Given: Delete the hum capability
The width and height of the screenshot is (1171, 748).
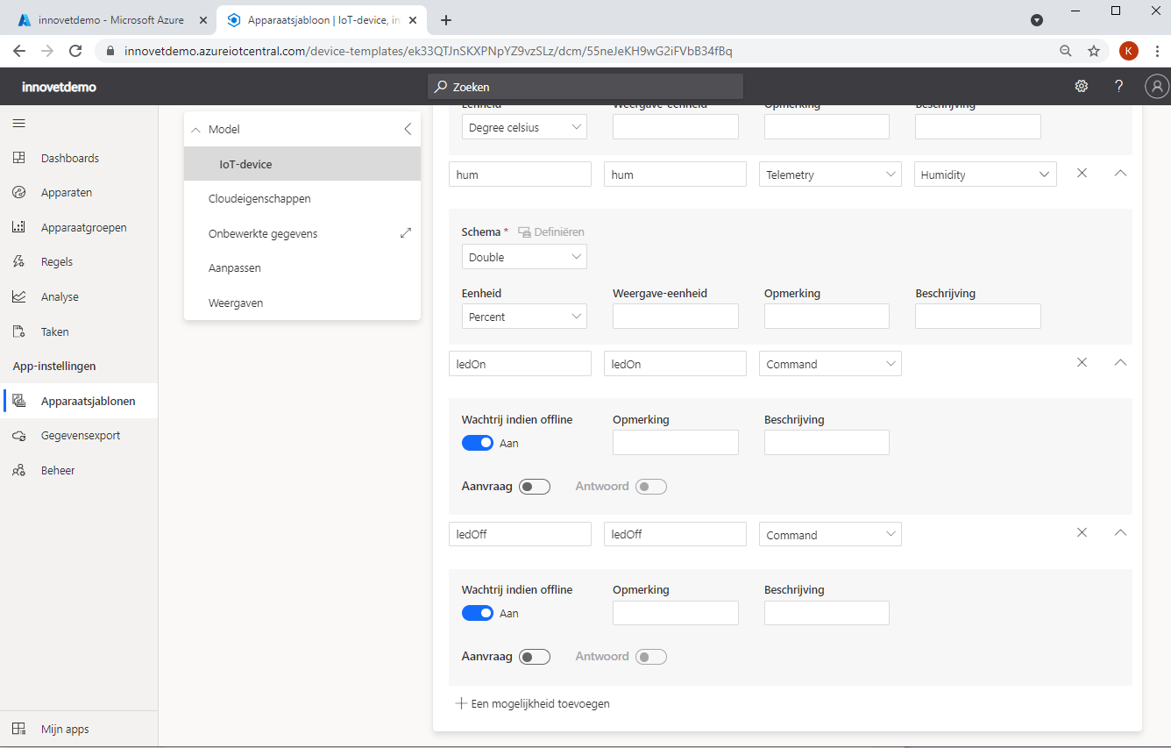Looking at the screenshot, I should point(1082,174).
